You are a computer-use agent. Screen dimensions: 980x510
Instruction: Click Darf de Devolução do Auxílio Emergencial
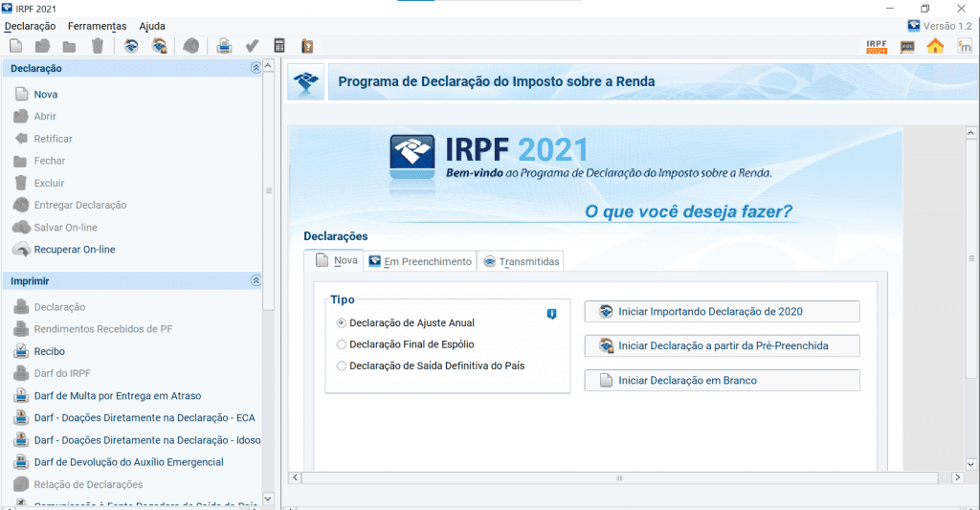tap(129, 462)
